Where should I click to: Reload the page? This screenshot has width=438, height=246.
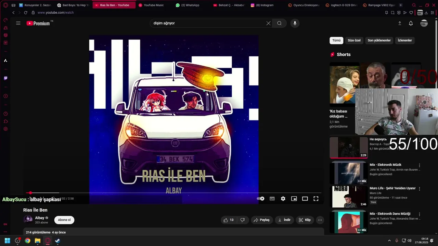(25, 13)
